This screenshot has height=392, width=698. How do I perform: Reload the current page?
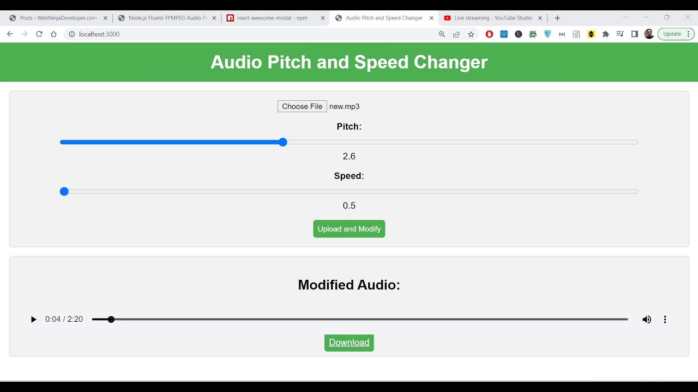(x=39, y=34)
